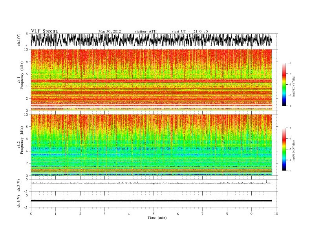Click the "4" kHz tick on ch.2 frequency axis
The height and width of the screenshot is (240, 311).
[27, 151]
